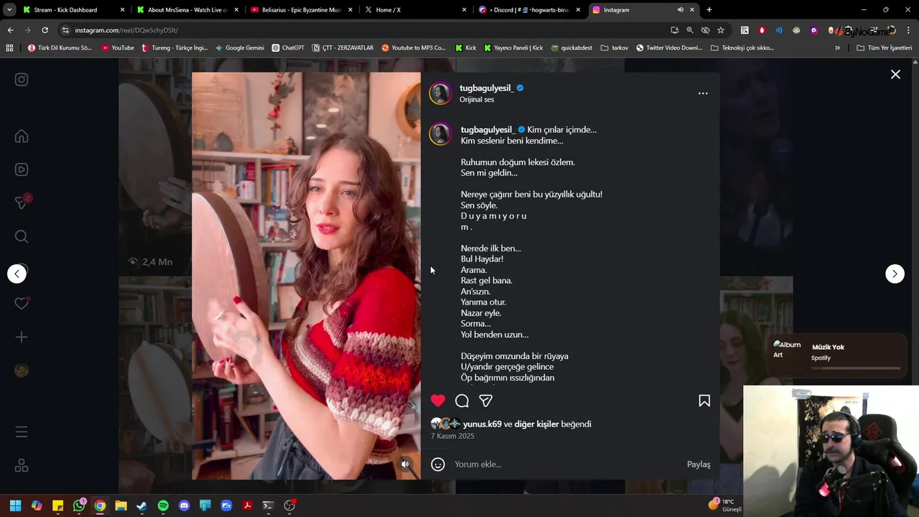Open Discord from taskbar

pyautogui.click(x=185, y=506)
